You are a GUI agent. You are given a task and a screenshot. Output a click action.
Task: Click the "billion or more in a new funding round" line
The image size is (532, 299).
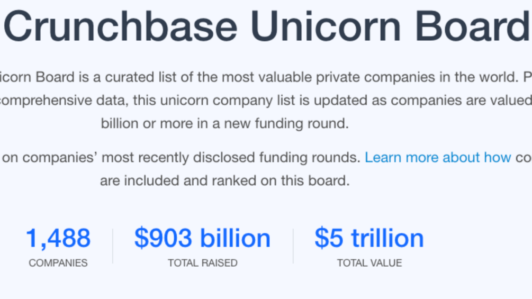[x=224, y=123]
